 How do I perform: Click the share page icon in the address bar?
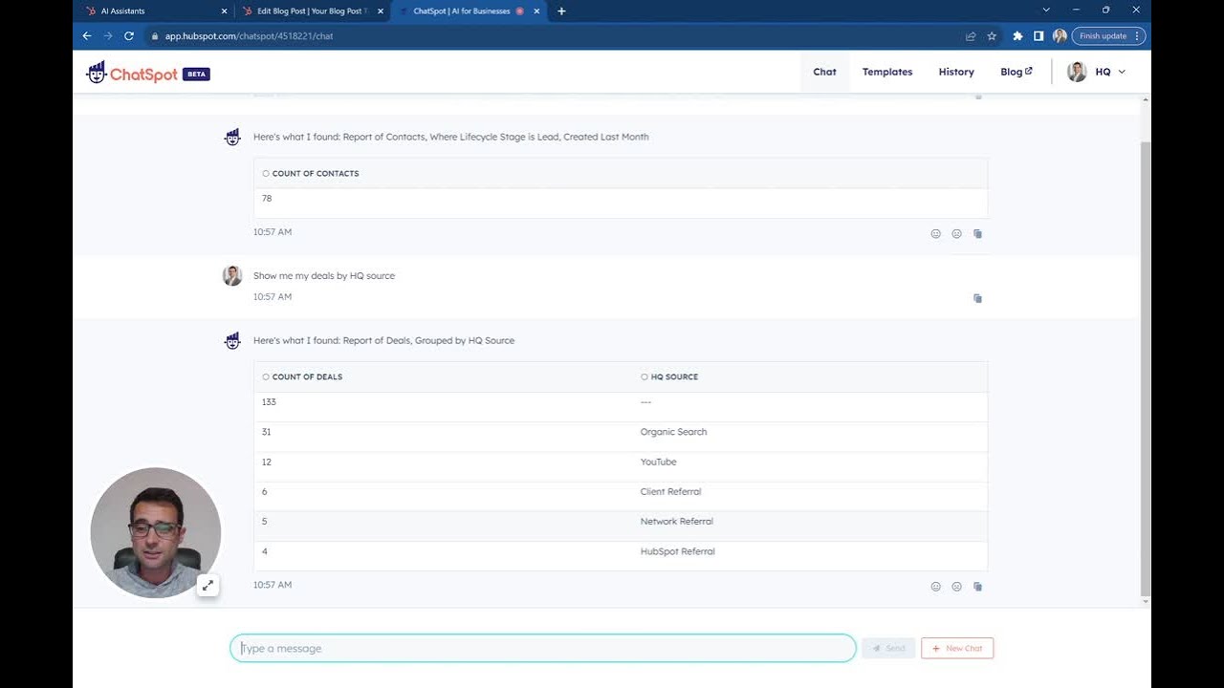[971, 36]
